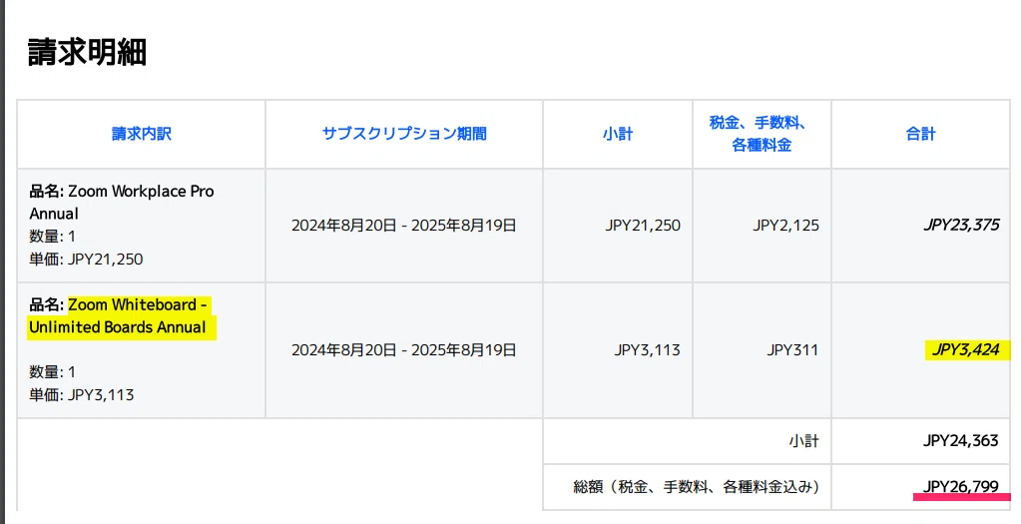Click the Whiteboard subscription period dates
Image resolution: width=1021 pixels, height=524 pixels.
[404, 350]
